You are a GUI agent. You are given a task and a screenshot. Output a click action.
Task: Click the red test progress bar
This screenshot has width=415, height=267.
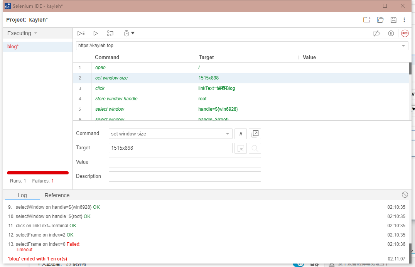38,173
